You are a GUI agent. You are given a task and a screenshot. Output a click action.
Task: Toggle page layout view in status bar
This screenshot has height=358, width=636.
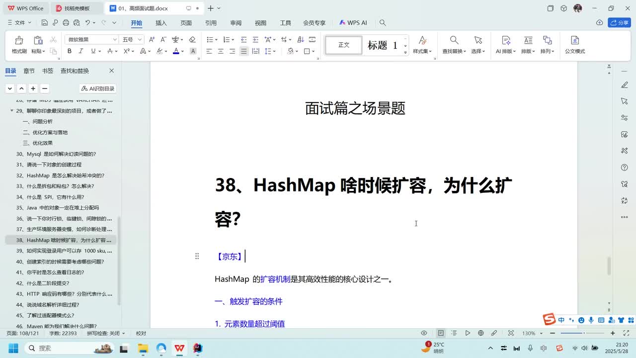coord(441,333)
